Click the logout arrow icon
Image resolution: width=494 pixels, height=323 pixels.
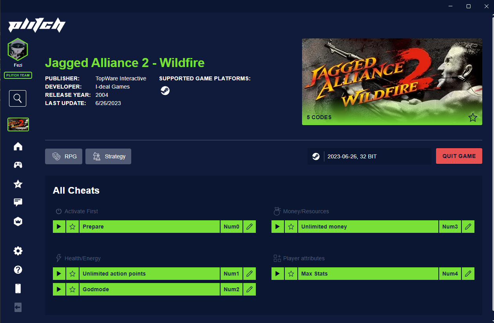coord(18,307)
